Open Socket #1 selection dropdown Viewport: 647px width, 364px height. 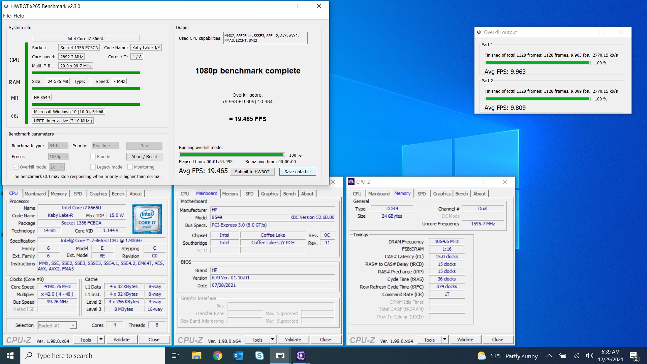[57, 326]
